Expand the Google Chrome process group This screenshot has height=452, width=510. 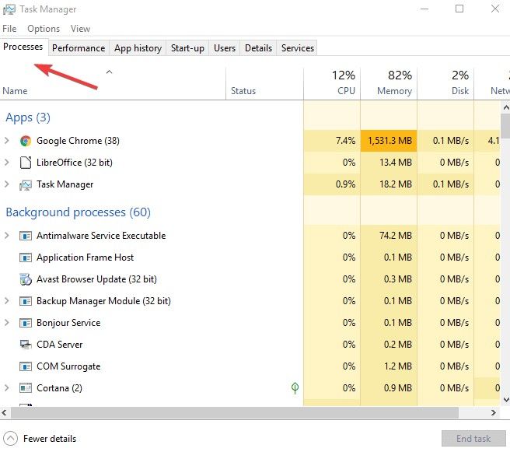(6, 141)
